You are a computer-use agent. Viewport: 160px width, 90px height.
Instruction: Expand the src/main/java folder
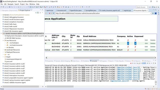click(5, 43)
